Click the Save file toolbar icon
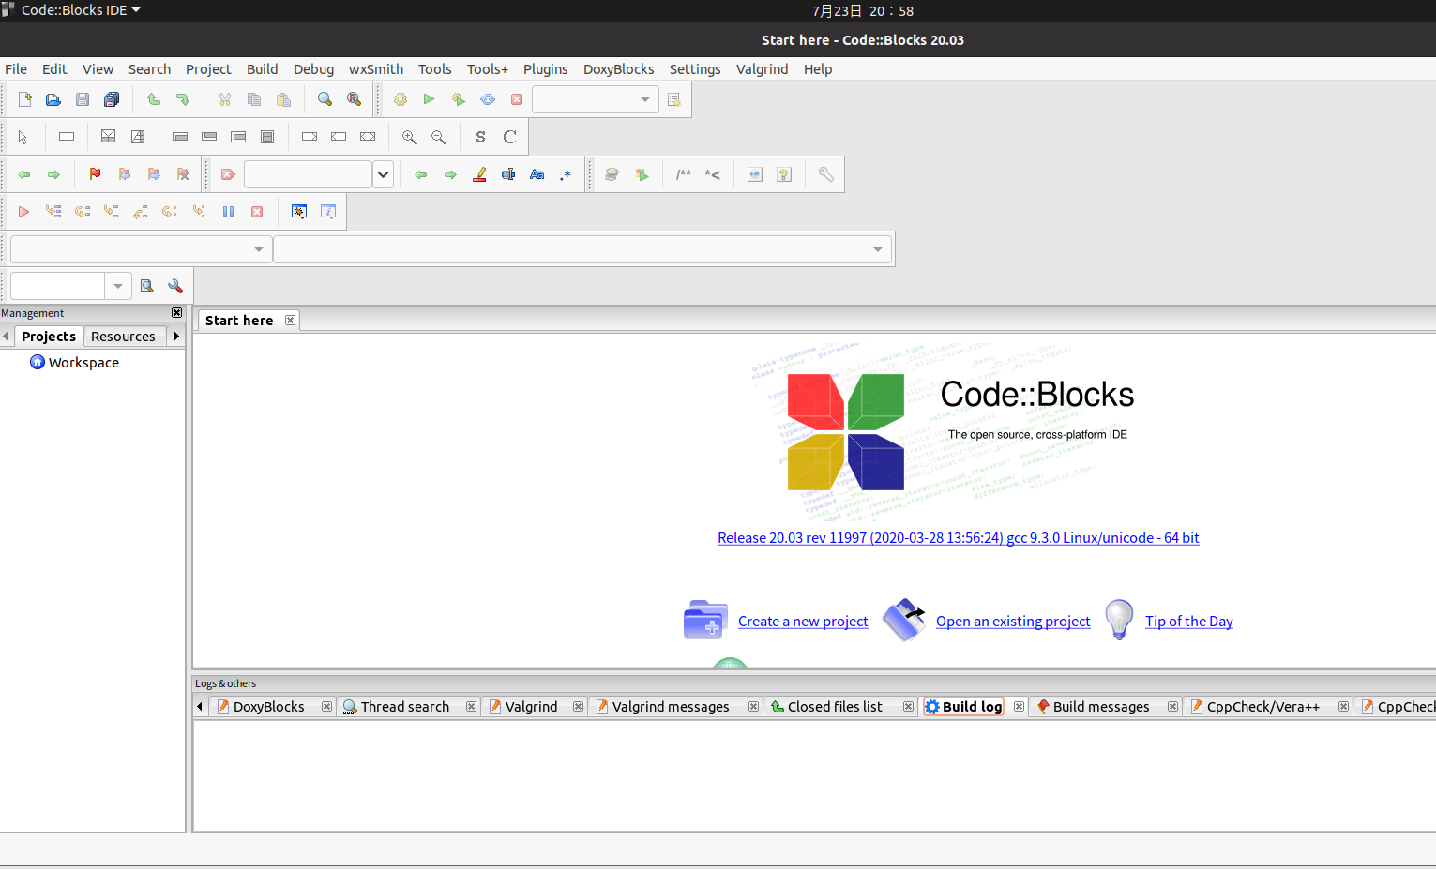This screenshot has height=869, width=1436. (83, 99)
